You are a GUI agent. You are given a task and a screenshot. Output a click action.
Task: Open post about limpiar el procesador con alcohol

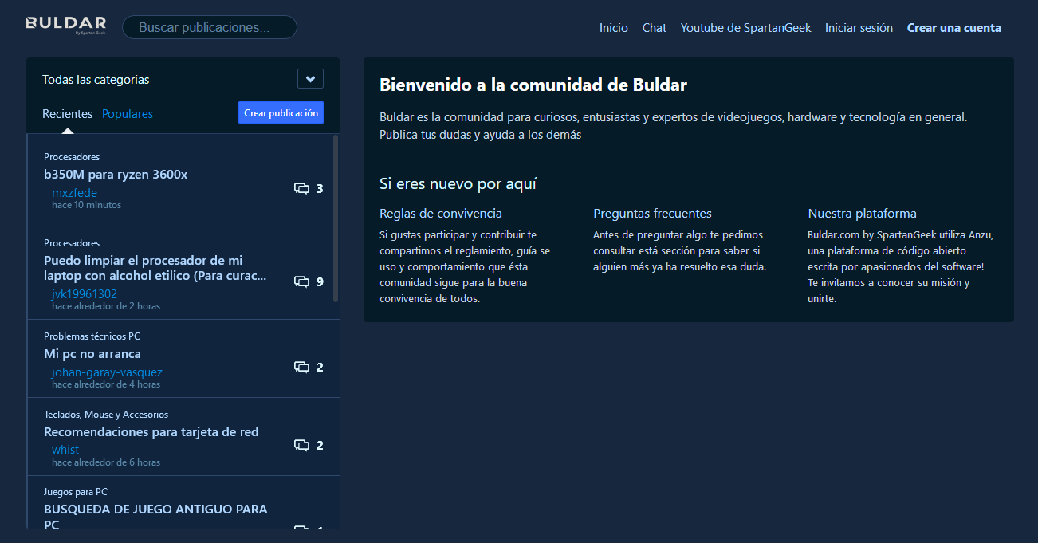pyautogui.click(x=155, y=268)
